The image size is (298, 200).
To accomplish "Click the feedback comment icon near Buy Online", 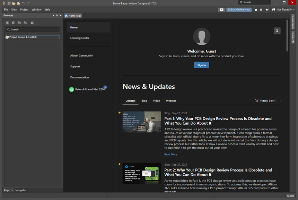I will 221,9.
